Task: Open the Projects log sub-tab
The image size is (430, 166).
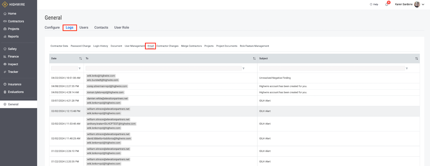Action: coord(209,46)
